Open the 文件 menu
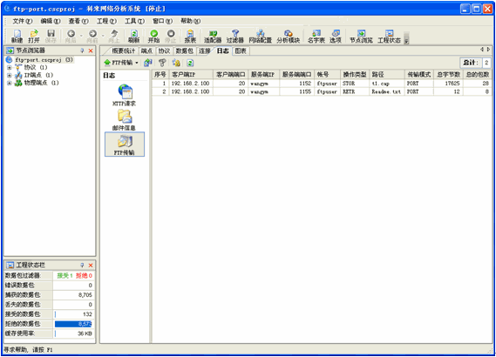The height and width of the screenshot is (357, 496). click(23, 21)
